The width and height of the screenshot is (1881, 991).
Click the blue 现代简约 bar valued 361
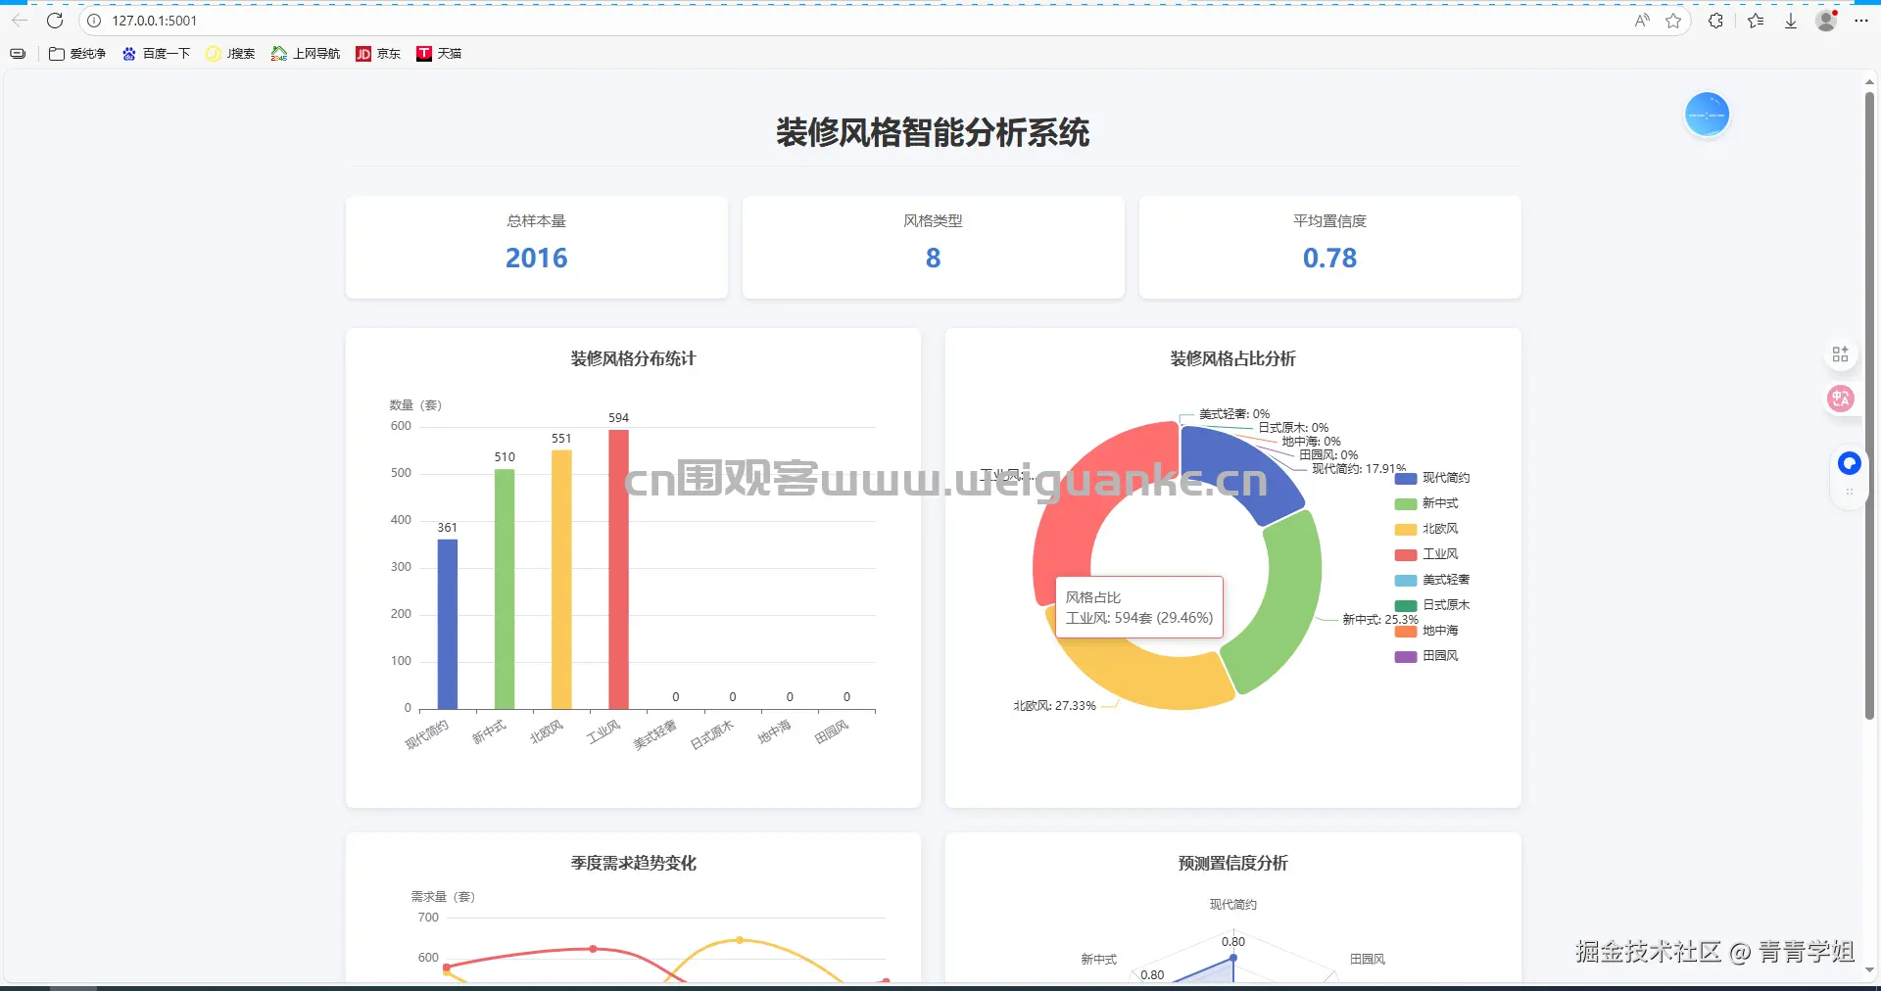click(x=448, y=624)
